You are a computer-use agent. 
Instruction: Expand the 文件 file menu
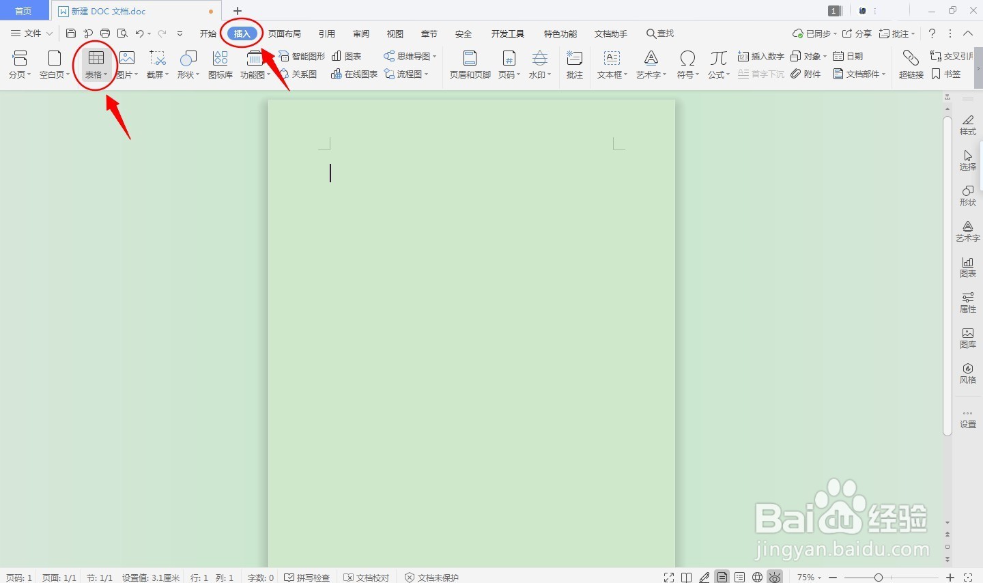coord(33,33)
